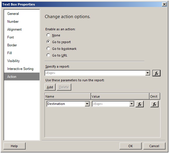Confirm changes with the OK button

click(130, 146)
